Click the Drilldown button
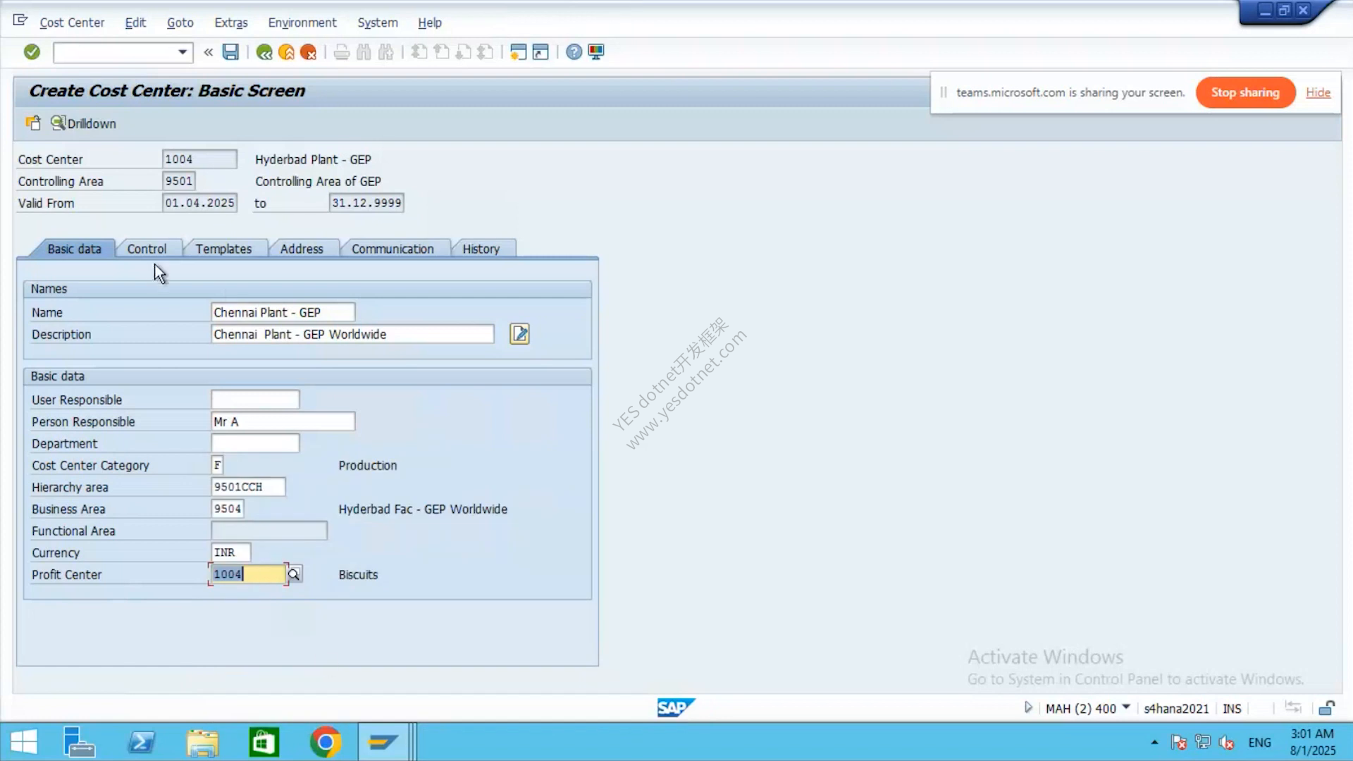Image resolution: width=1353 pixels, height=761 pixels. [83, 123]
